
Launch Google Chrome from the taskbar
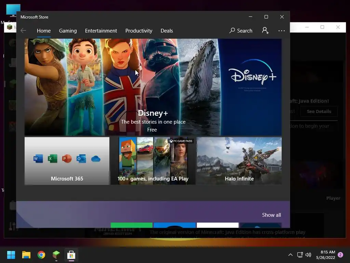click(x=41, y=255)
